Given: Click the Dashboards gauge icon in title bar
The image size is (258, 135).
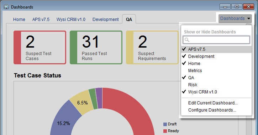Looking at the screenshot, I should point(6,7).
